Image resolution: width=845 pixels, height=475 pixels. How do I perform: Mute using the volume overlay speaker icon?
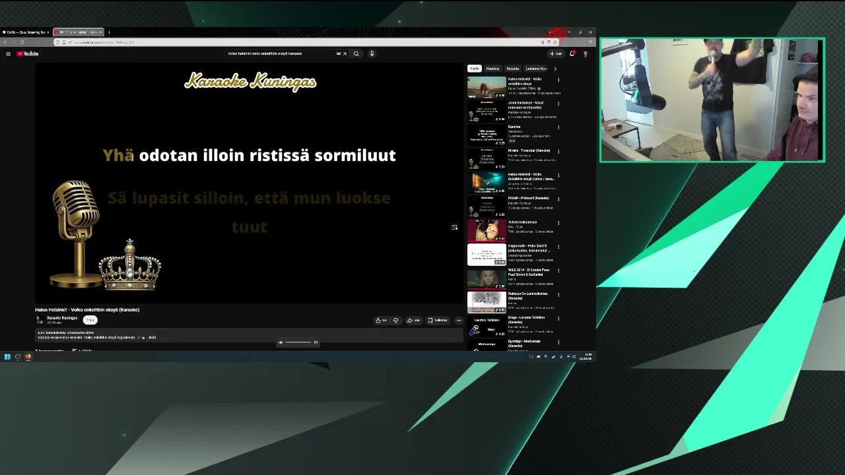281,342
